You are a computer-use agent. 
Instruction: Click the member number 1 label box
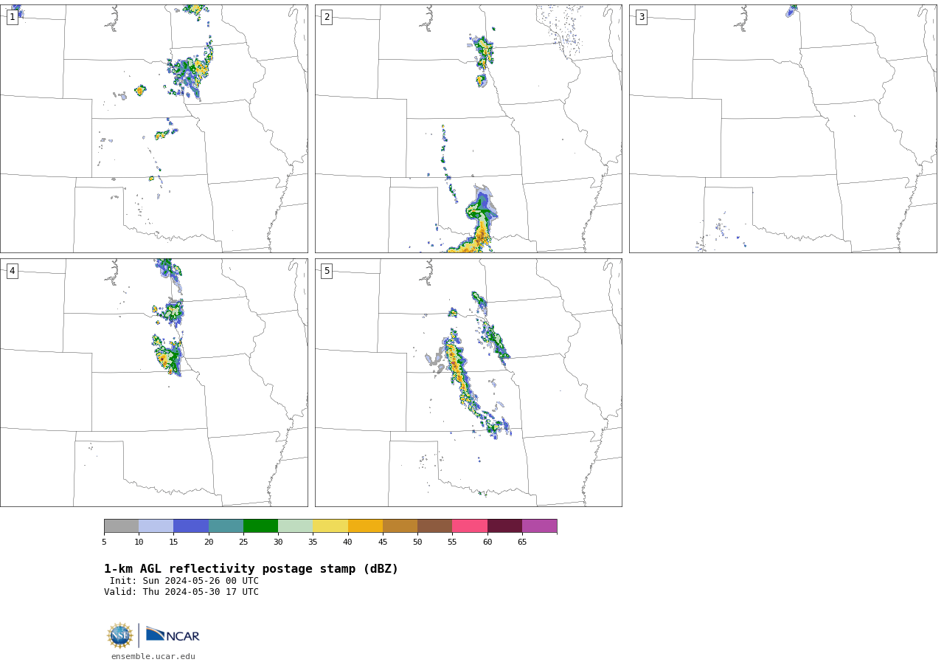click(12, 17)
